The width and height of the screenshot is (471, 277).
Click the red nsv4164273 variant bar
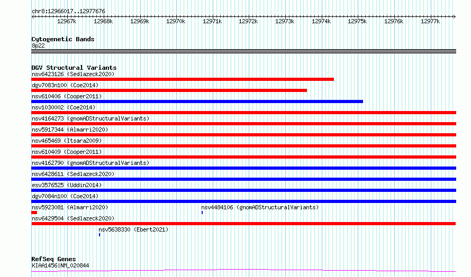click(243, 124)
